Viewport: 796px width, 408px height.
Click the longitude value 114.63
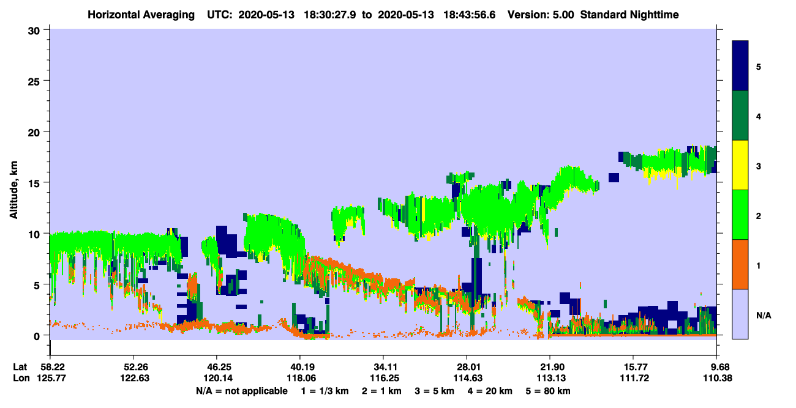(467, 378)
